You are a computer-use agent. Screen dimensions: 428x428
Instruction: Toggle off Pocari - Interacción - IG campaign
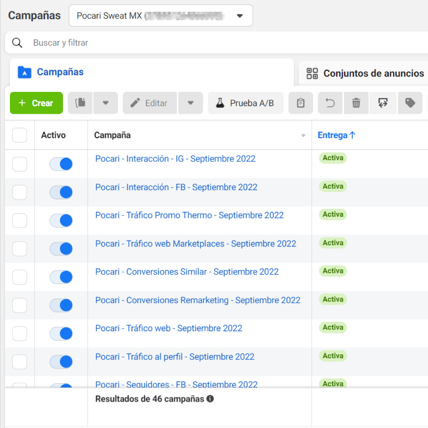pyautogui.click(x=61, y=164)
